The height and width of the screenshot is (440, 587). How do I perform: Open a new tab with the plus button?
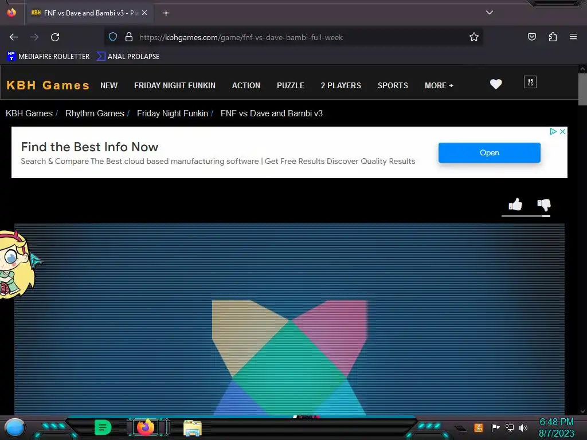pos(166,13)
